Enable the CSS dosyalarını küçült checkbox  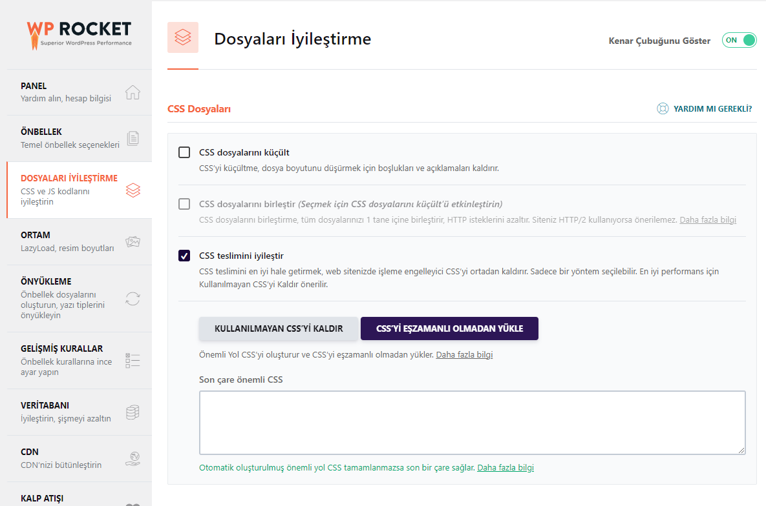click(x=184, y=153)
